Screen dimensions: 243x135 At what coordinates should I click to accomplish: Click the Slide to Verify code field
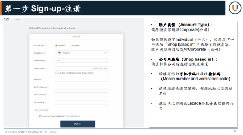[x=81, y=68]
